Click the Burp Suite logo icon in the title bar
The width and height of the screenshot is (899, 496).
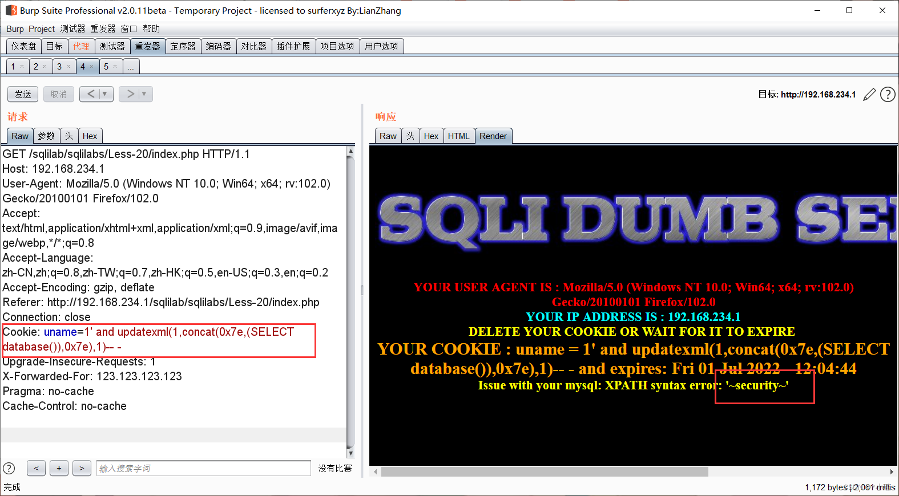(11, 10)
